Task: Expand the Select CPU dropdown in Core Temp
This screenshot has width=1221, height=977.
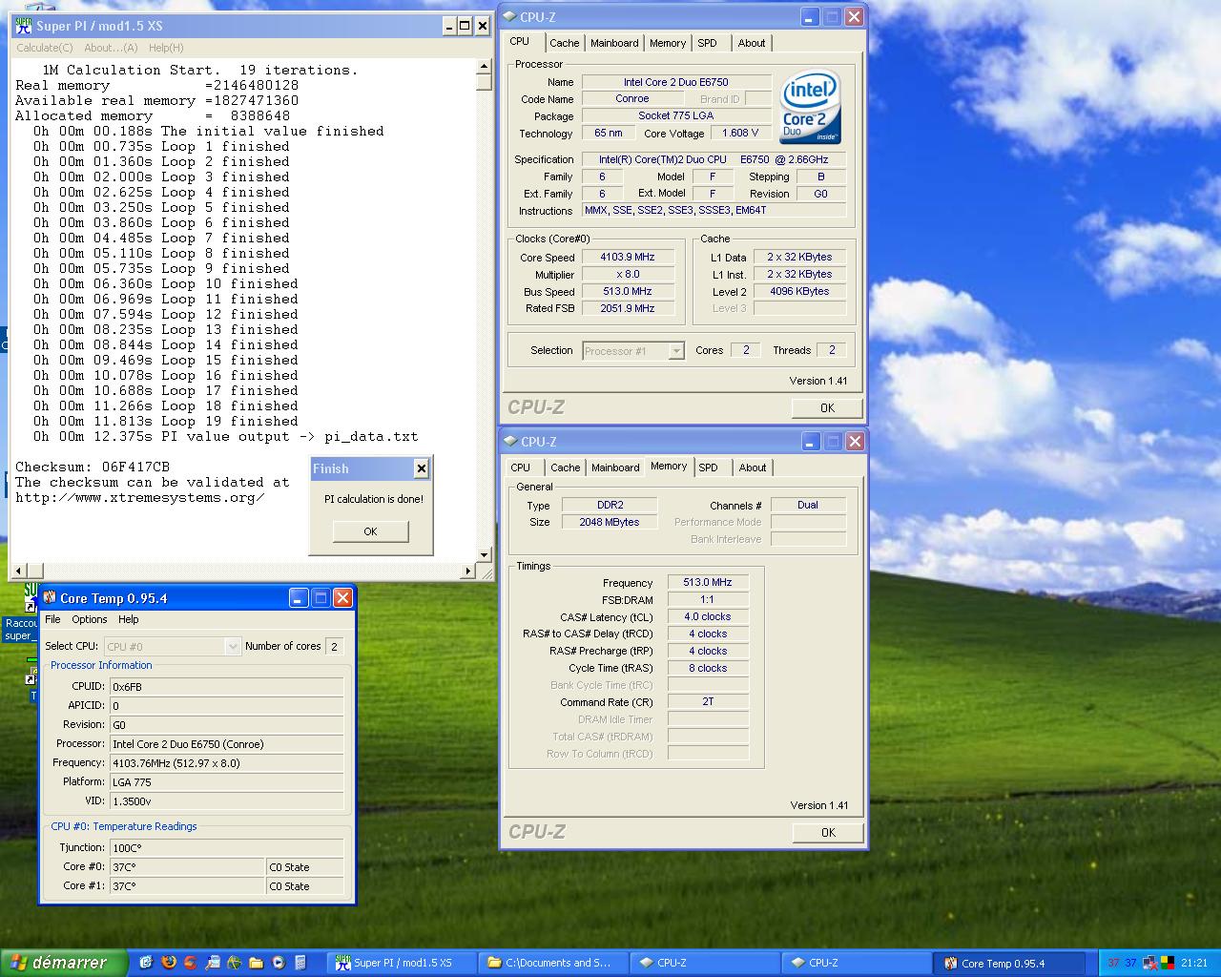Action: pos(232,646)
